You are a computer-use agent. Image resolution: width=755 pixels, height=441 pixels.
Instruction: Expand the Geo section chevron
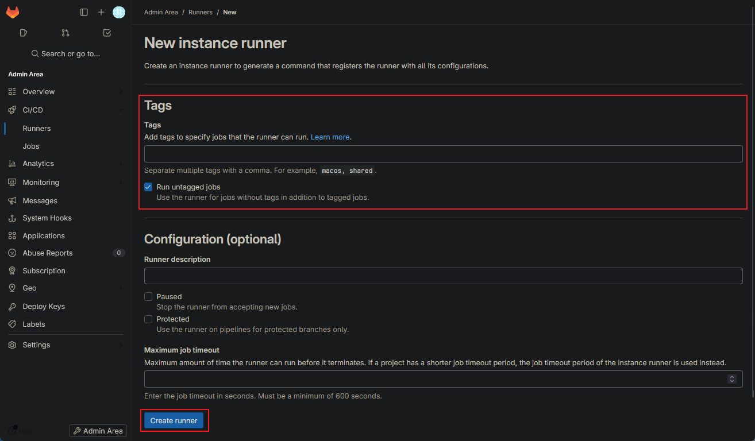point(121,288)
